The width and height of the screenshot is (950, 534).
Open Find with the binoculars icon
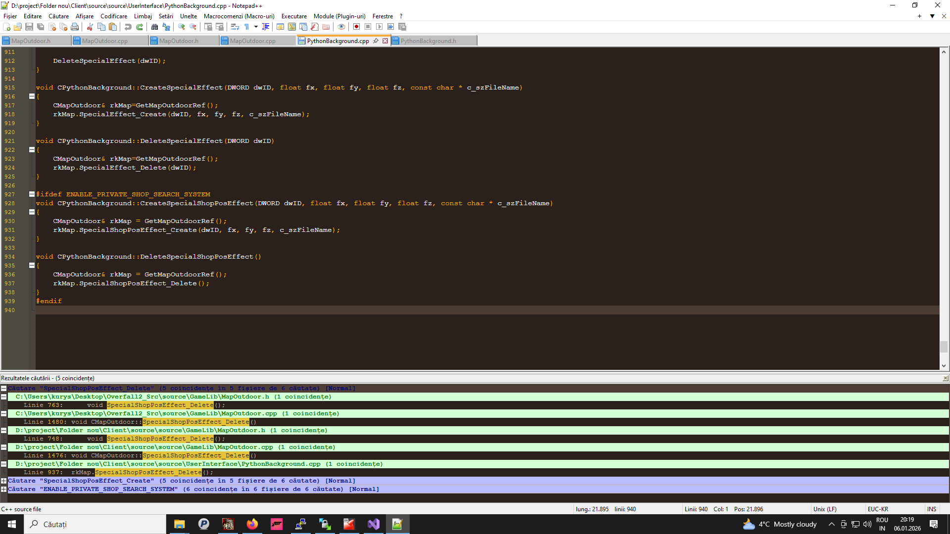[x=155, y=27]
